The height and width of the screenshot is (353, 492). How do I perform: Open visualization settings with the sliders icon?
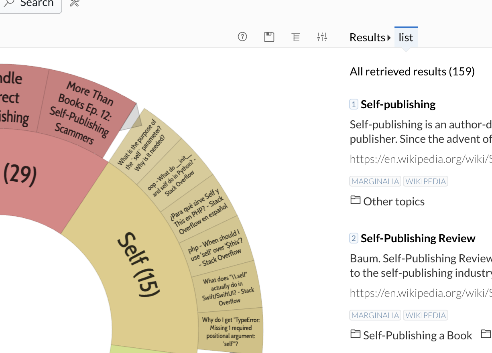click(322, 37)
